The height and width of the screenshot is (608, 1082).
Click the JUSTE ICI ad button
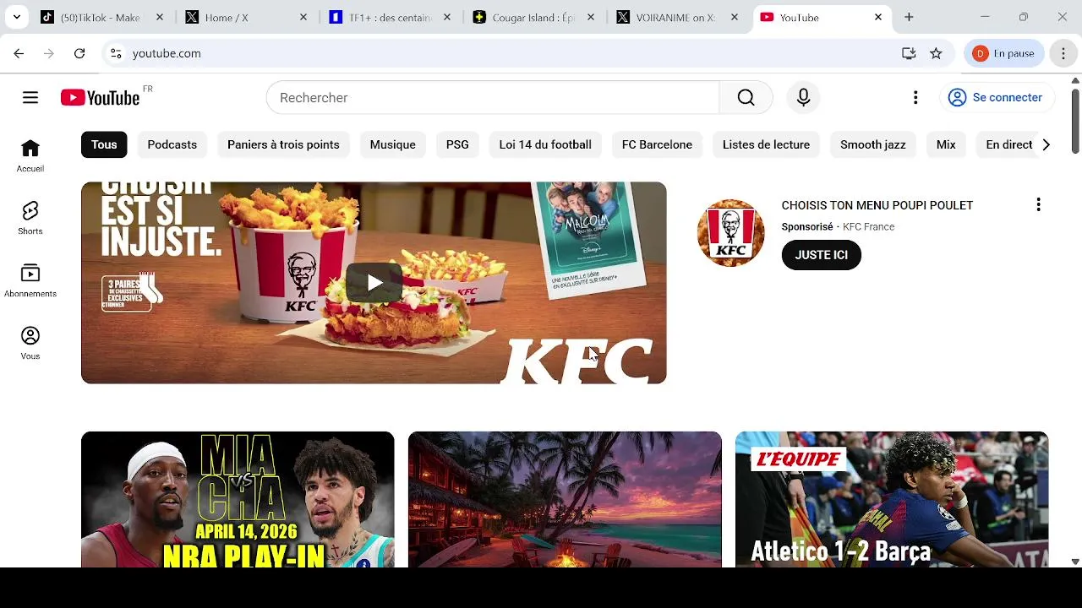click(x=821, y=255)
